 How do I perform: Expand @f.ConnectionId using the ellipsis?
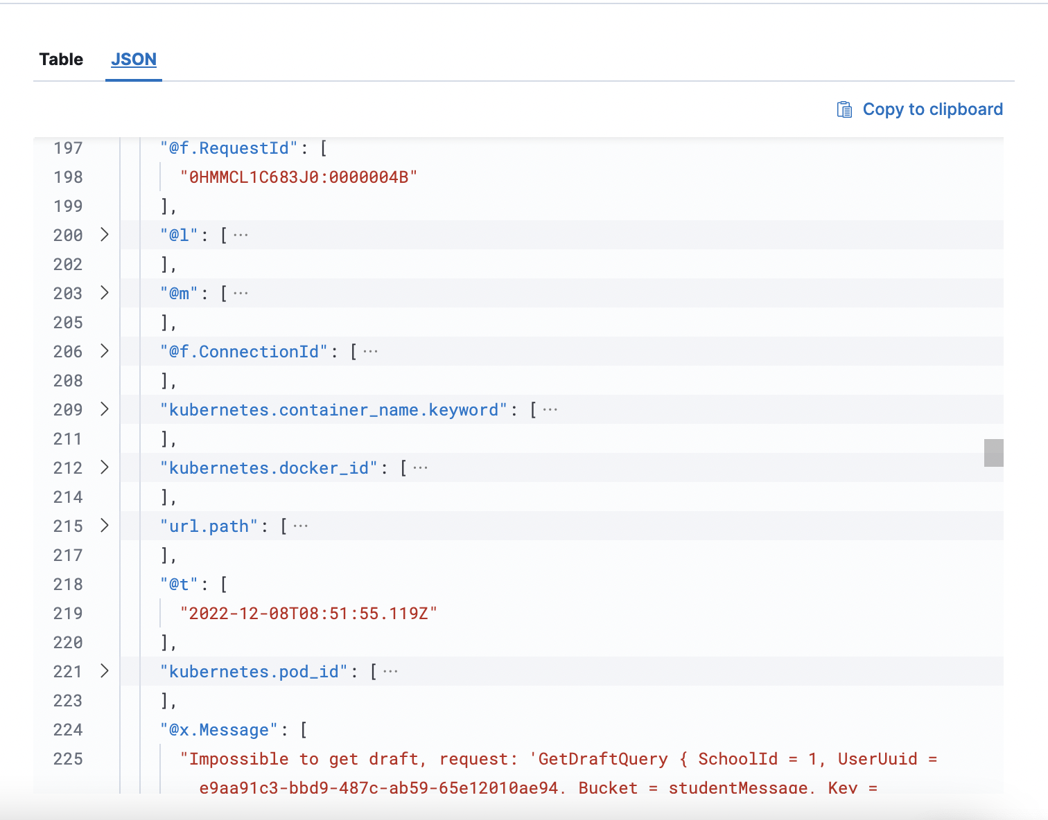(x=370, y=350)
